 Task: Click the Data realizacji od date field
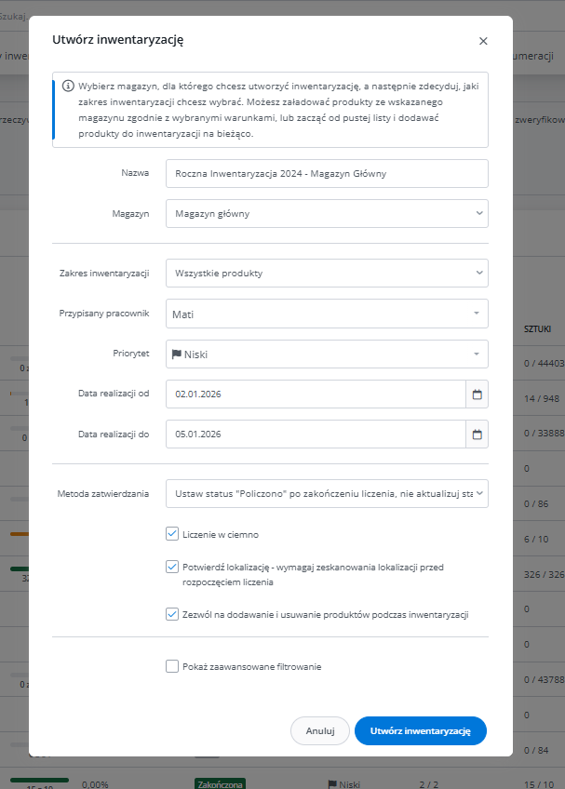pyautogui.click(x=316, y=394)
